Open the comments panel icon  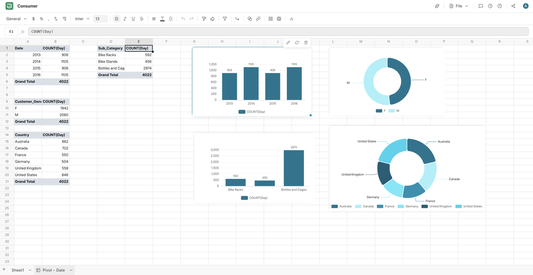coord(480,6)
